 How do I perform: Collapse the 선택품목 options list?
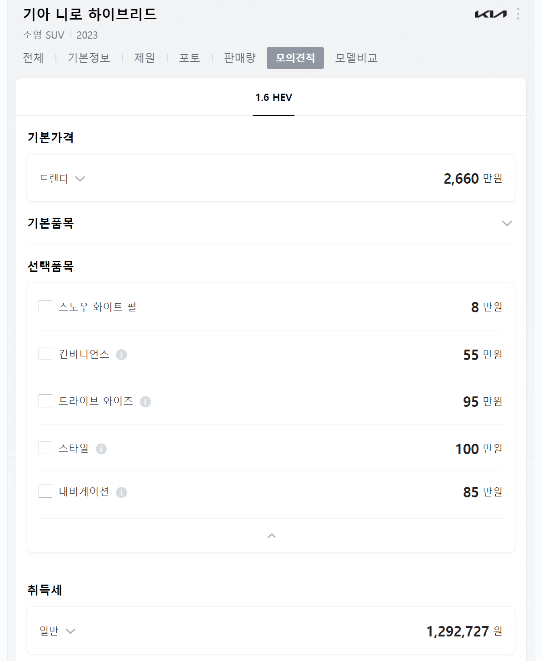click(x=271, y=536)
